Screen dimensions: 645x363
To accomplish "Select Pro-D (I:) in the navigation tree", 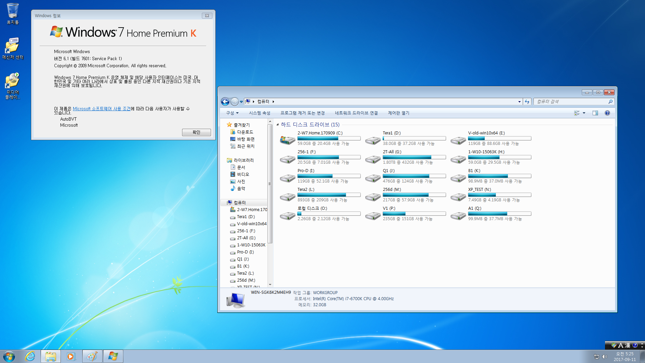I will point(242,252).
